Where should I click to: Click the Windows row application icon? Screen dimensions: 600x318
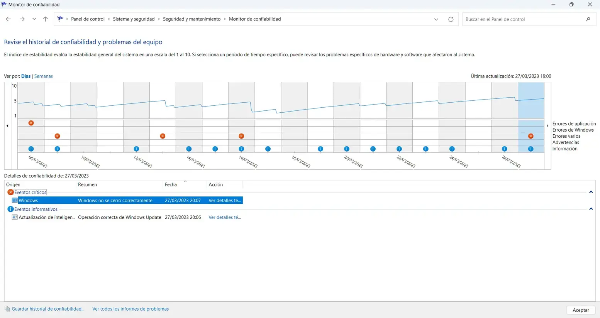click(15, 200)
